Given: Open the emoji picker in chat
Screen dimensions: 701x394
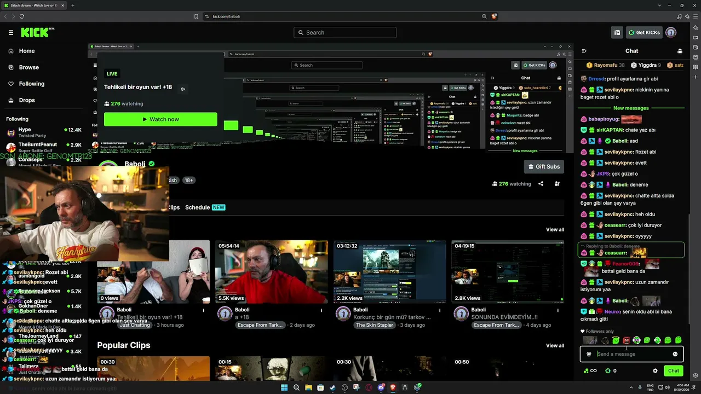Looking at the screenshot, I should click(x=675, y=354).
